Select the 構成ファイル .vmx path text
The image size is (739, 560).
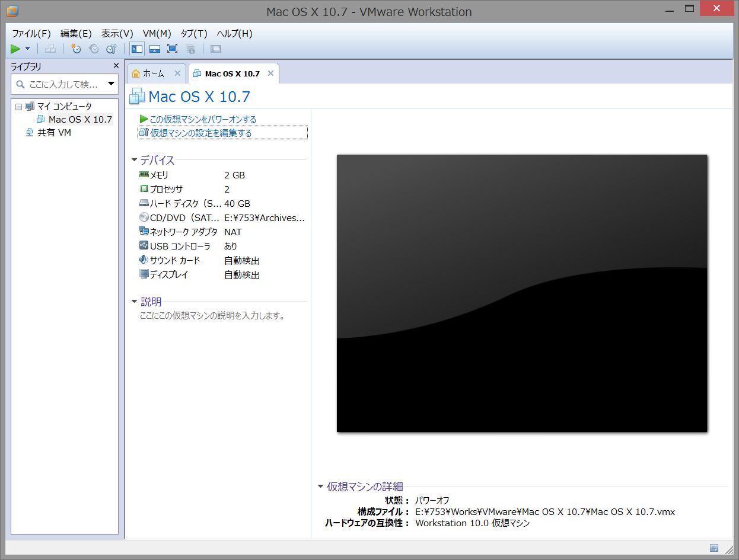545,512
